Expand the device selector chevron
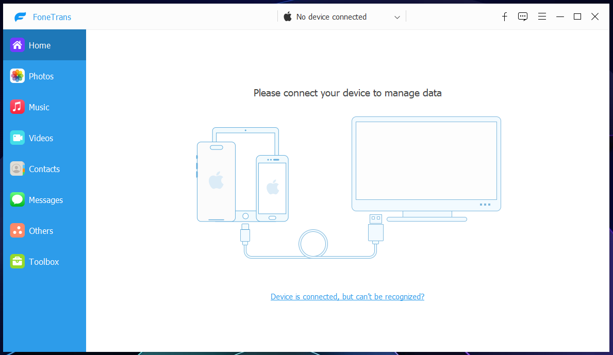Screen dimensions: 613x355 coord(397,17)
